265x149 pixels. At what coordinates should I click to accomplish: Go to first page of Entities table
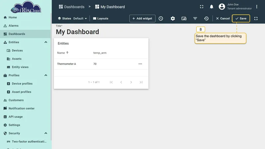(111, 82)
